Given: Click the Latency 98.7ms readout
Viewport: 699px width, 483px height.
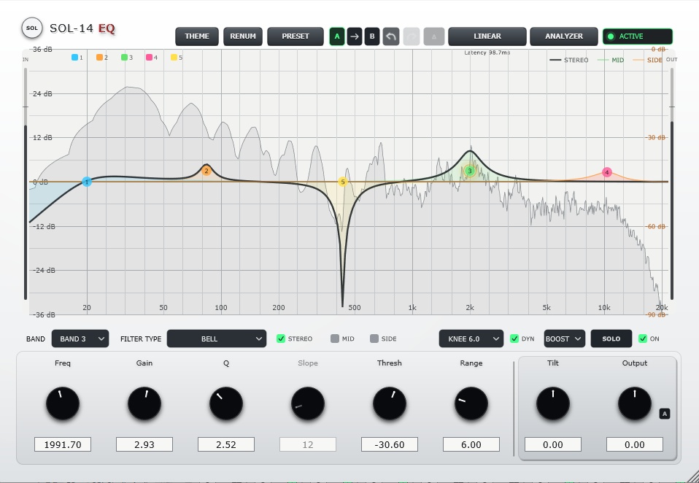Looking at the screenshot, I should click(487, 53).
